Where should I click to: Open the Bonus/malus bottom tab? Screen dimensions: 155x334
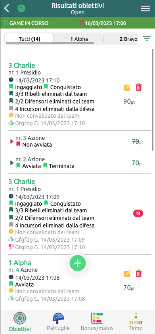pyautogui.click(x=97, y=322)
